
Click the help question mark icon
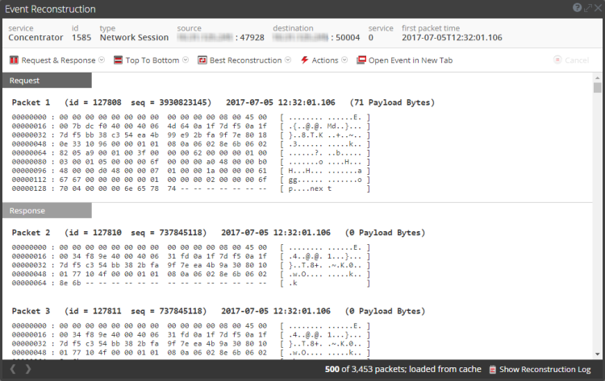click(x=577, y=8)
